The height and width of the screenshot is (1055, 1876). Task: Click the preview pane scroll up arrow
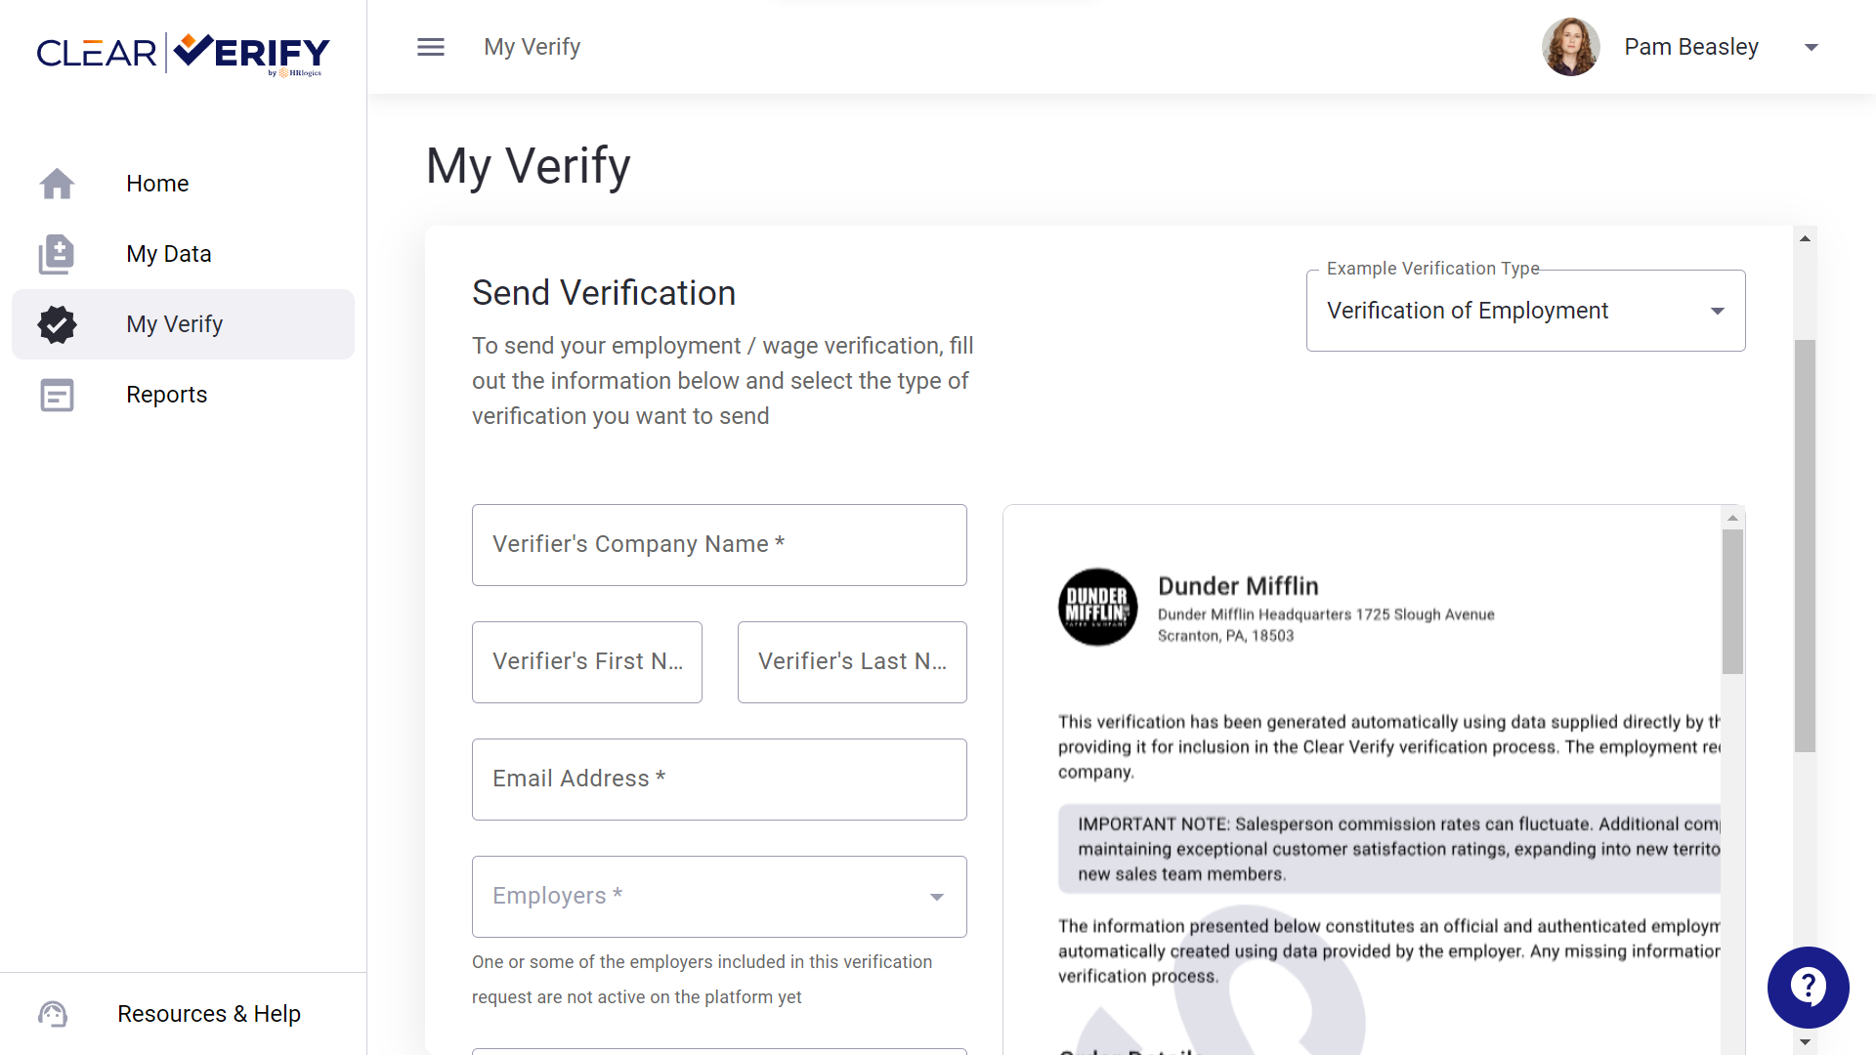click(1732, 518)
